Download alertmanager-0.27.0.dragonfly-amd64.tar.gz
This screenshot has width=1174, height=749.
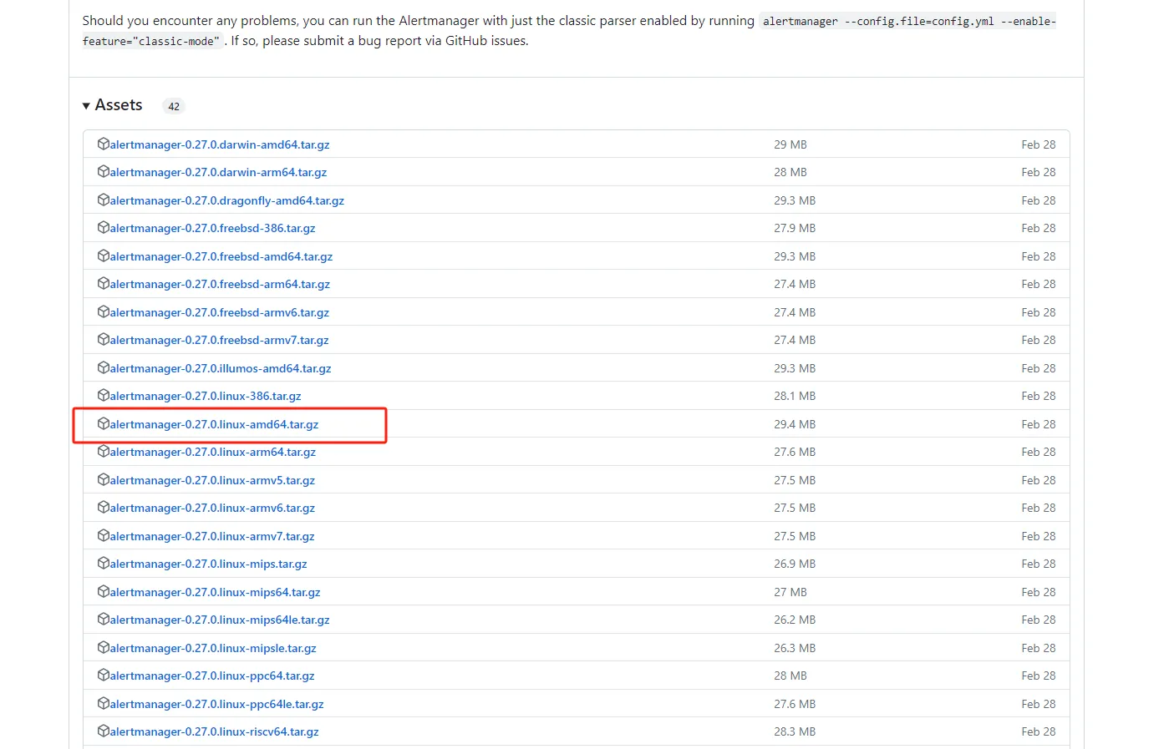pyautogui.click(x=227, y=200)
